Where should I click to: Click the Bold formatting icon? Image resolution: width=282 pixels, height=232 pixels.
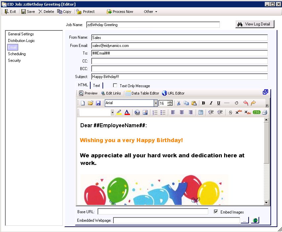pyautogui.click(x=203, y=103)
